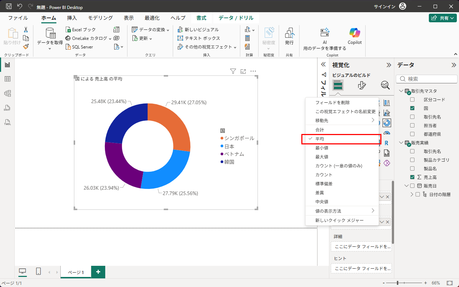459x287 pixels.
Task: Open TMDL view in left sidebar
Action: [x=7, y=122]
